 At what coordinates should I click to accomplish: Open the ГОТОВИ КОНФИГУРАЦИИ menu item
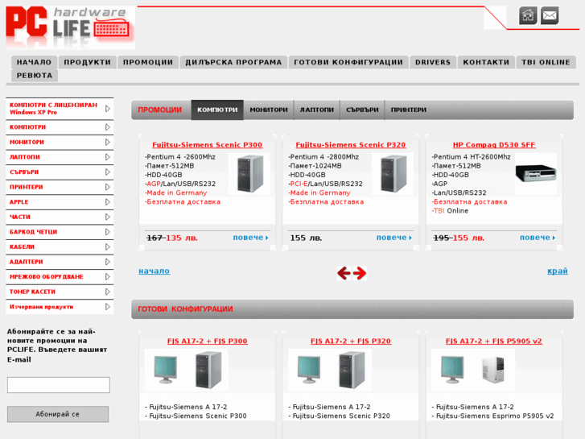pyautogui.click(x=348, y=62)
